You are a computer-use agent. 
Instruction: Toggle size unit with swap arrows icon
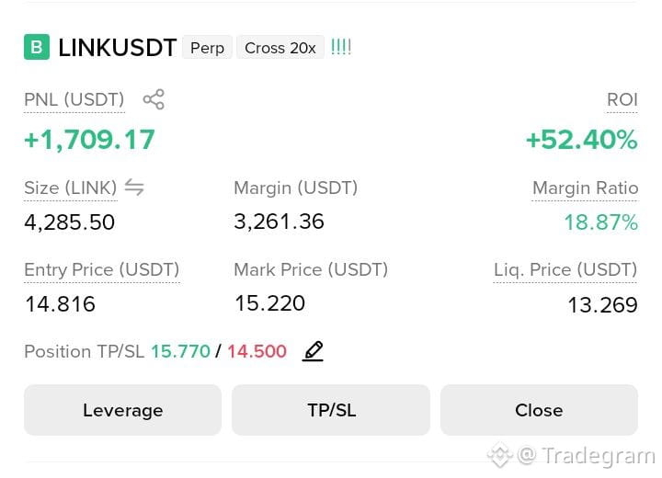click(x=134, y=187)
